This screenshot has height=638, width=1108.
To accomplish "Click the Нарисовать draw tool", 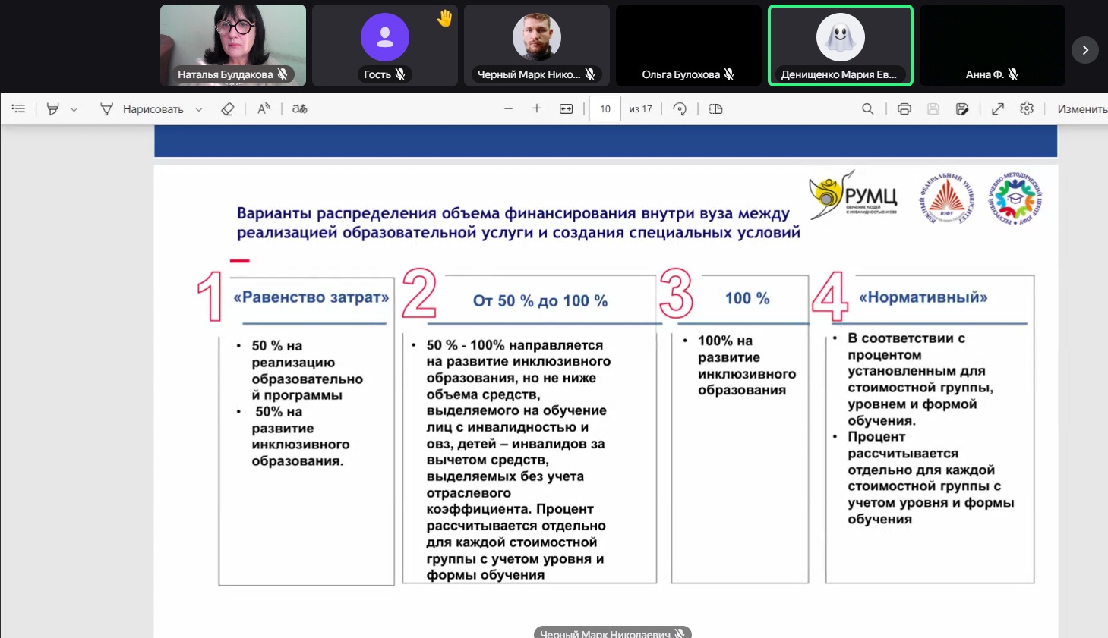I will (142, 109).
